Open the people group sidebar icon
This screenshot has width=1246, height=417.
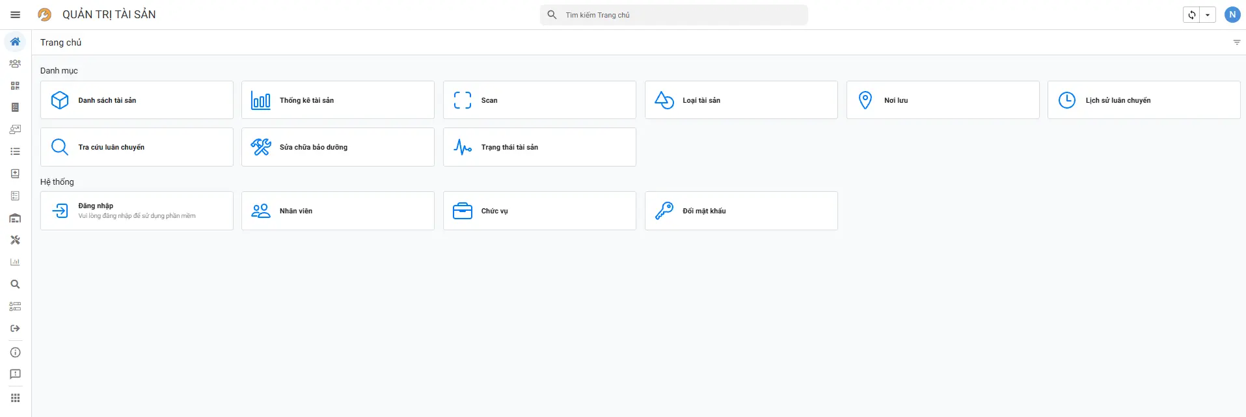click(15, 64)
